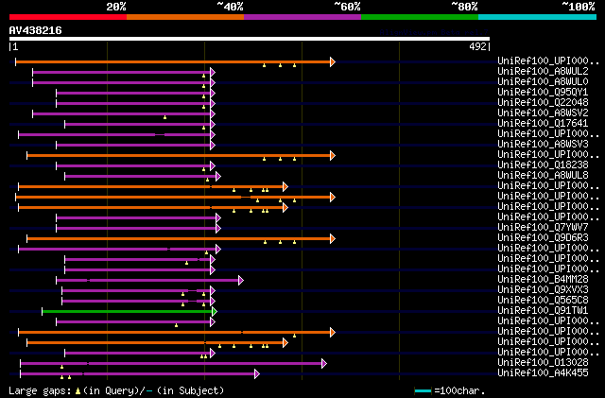Select the UniRef100_Q7YWV7 label

click(543, 228)
